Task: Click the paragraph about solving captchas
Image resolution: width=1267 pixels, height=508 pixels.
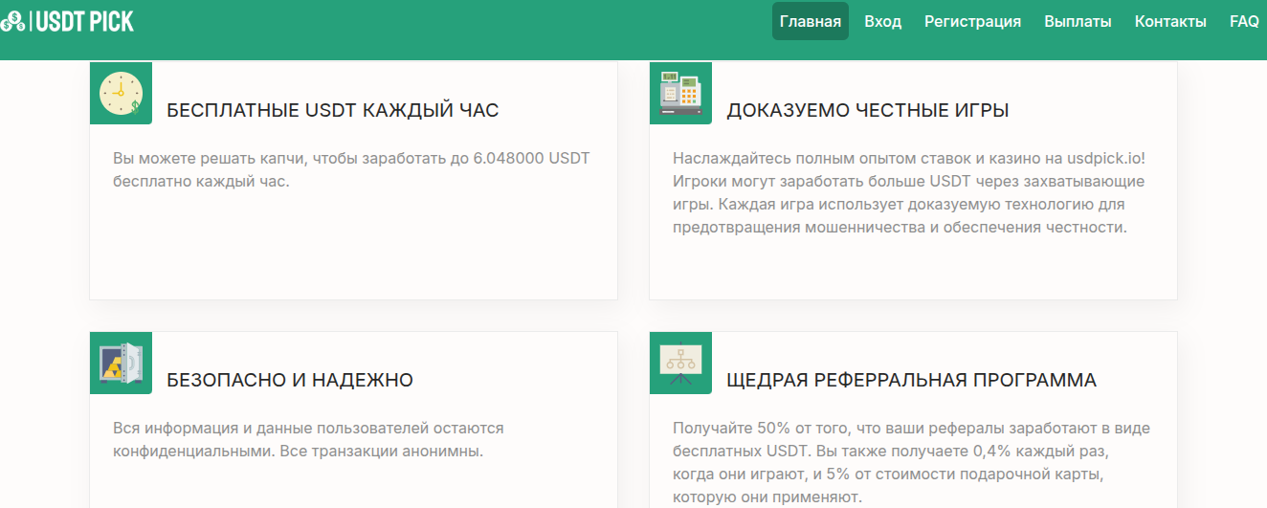Action: [351, 169]
